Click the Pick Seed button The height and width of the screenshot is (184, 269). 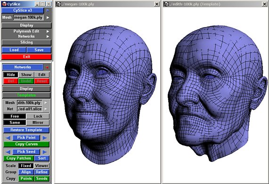[26, 152]
